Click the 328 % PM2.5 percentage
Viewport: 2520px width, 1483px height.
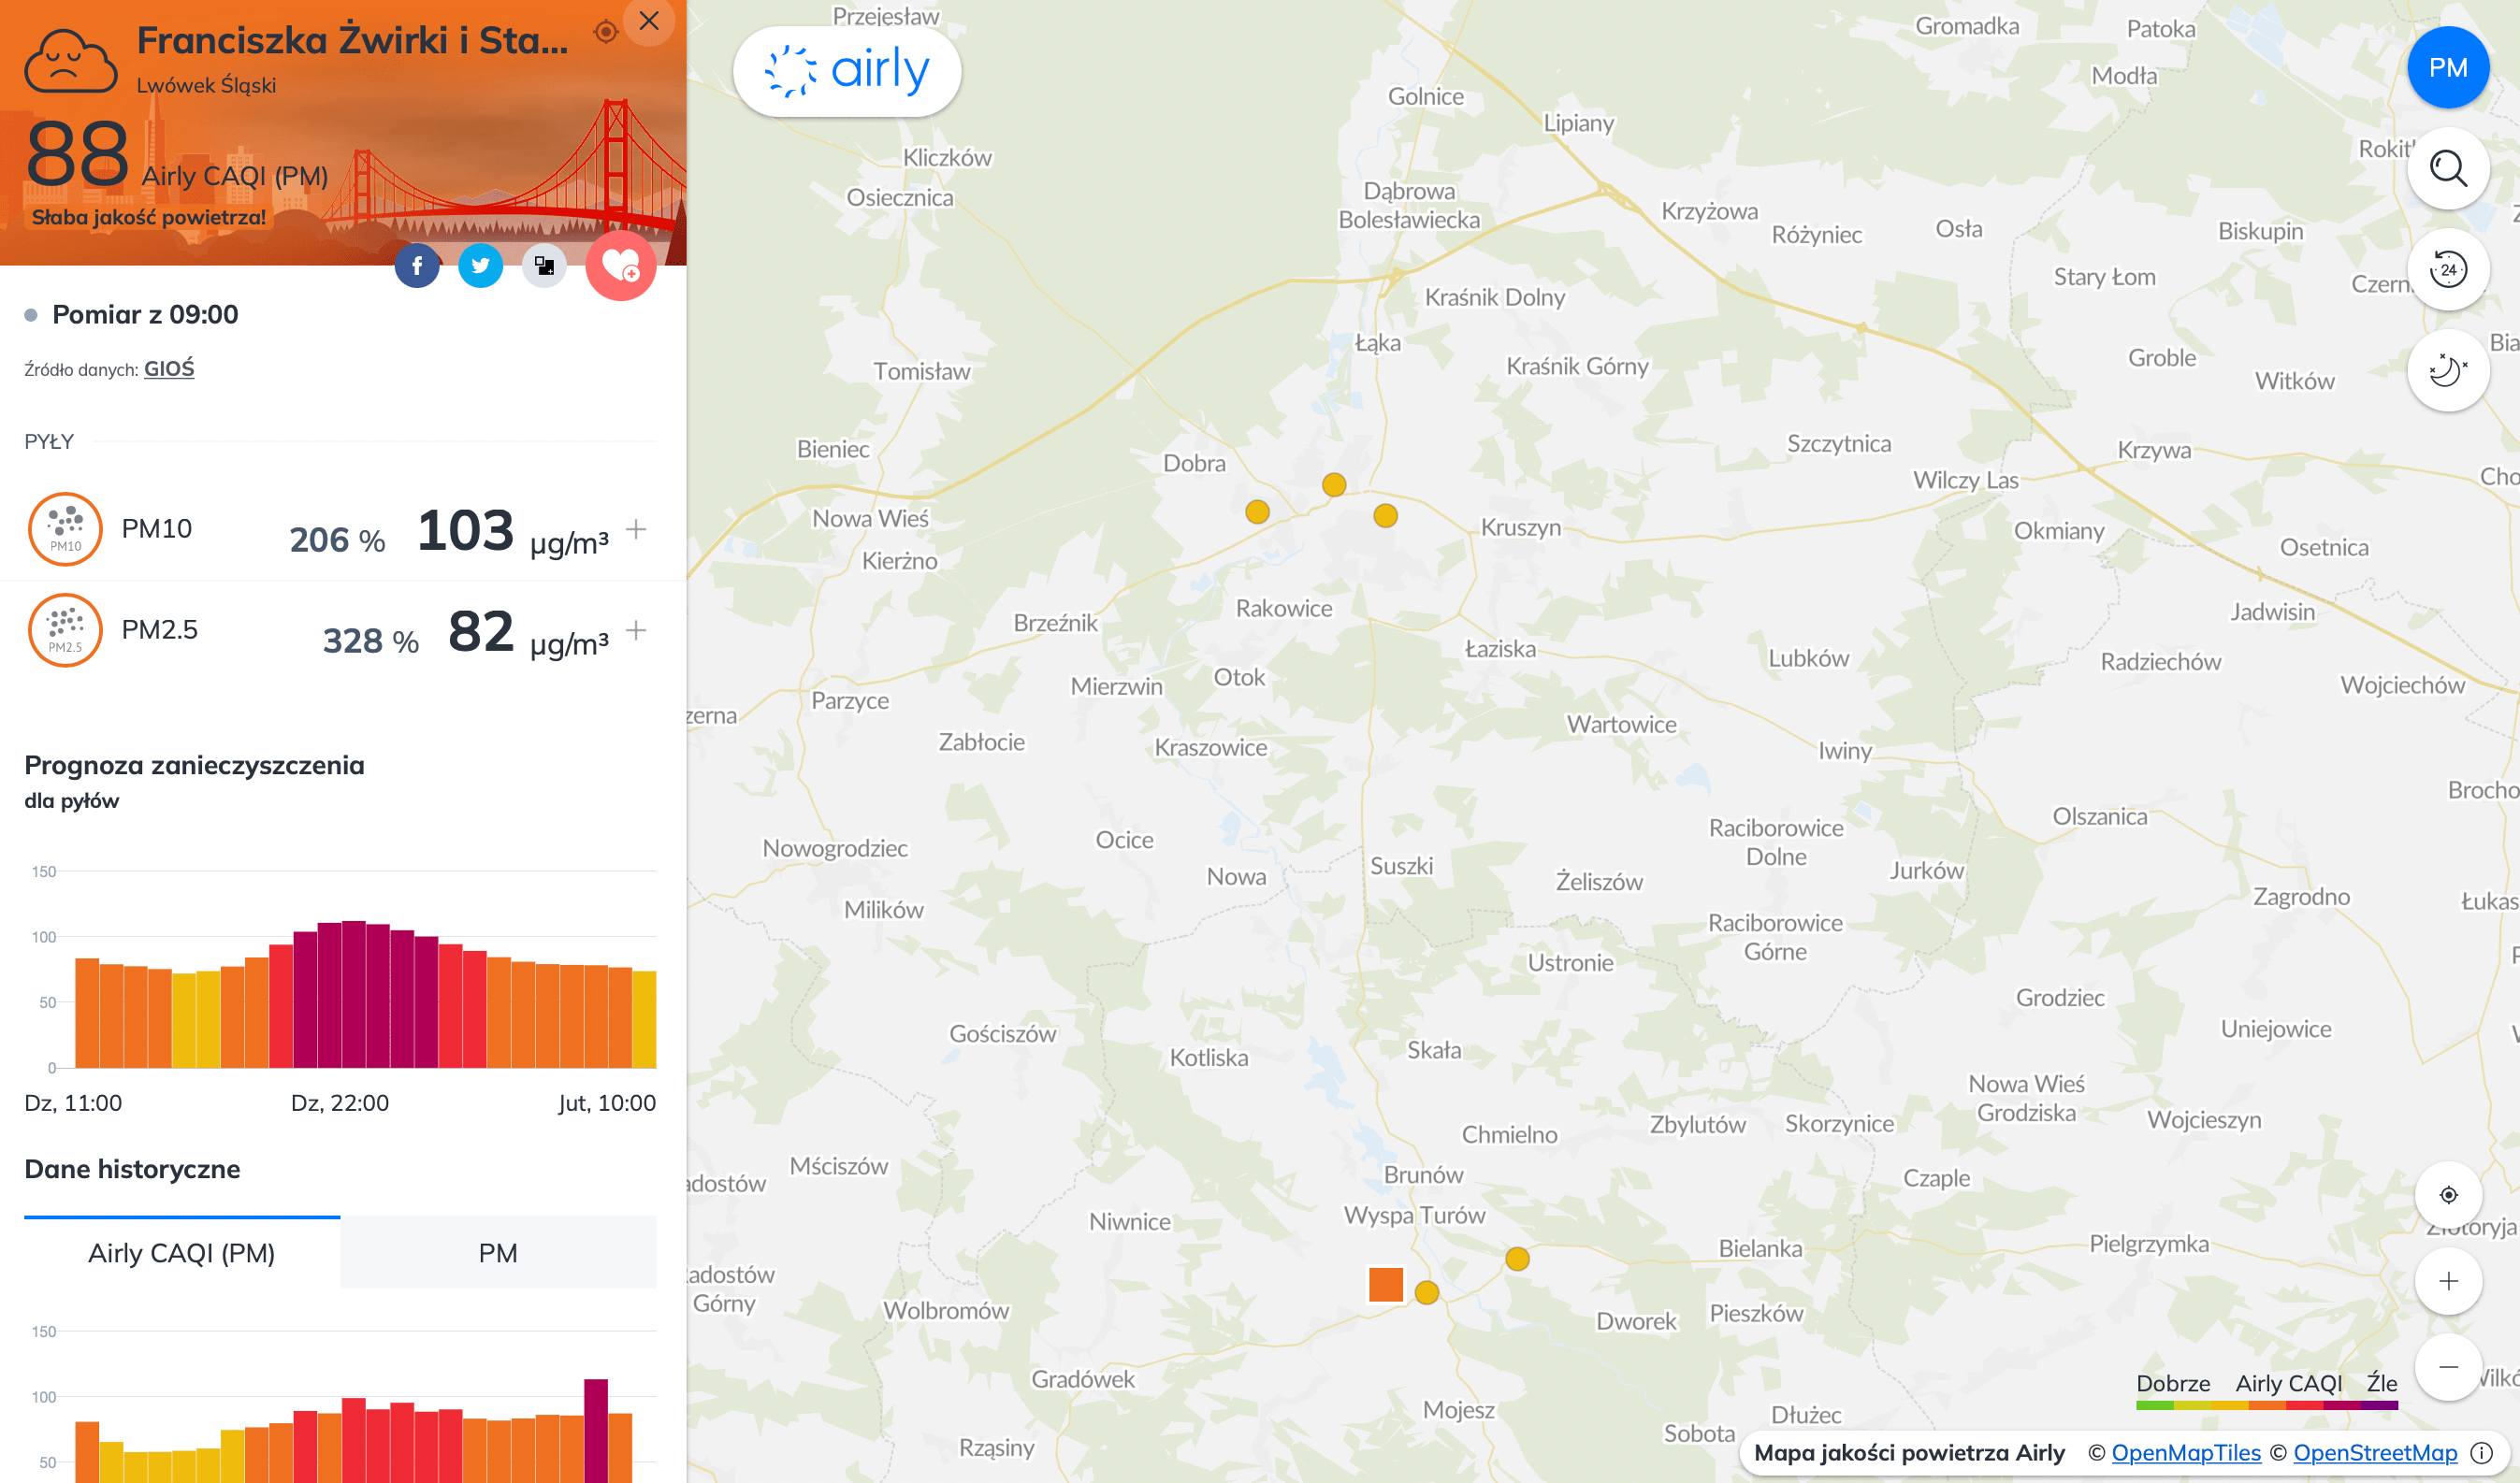(370, 641)
